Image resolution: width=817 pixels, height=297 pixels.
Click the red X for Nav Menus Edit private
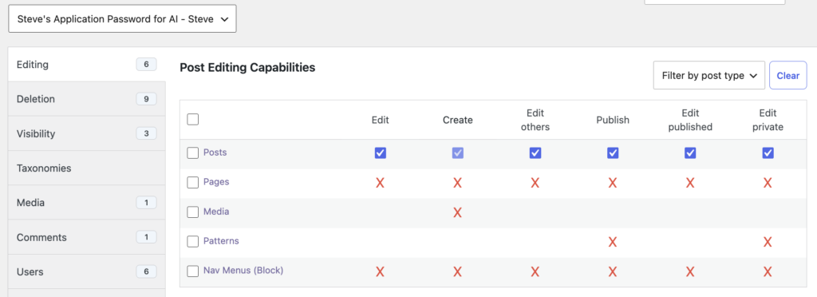[x=768, y=271]
